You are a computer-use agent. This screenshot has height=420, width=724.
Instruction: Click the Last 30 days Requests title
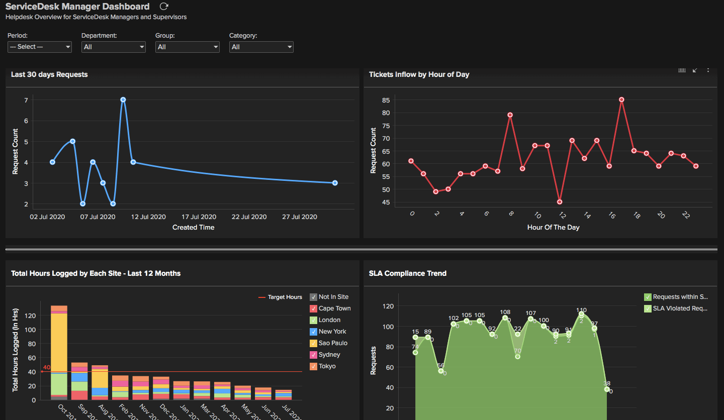tap(49, 74)
